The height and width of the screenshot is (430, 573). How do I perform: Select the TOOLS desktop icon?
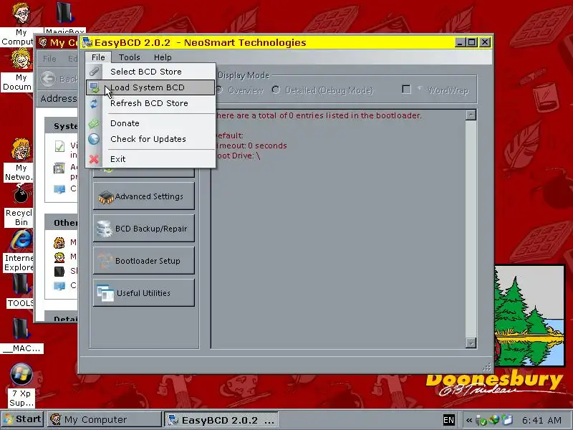coord(21,285)
